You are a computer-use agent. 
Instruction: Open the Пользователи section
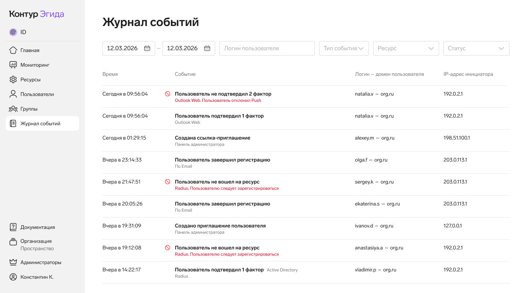tap(37, 94)
